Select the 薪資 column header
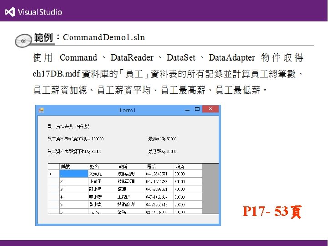This screenshot has width=328, height=246. point(188,167)
